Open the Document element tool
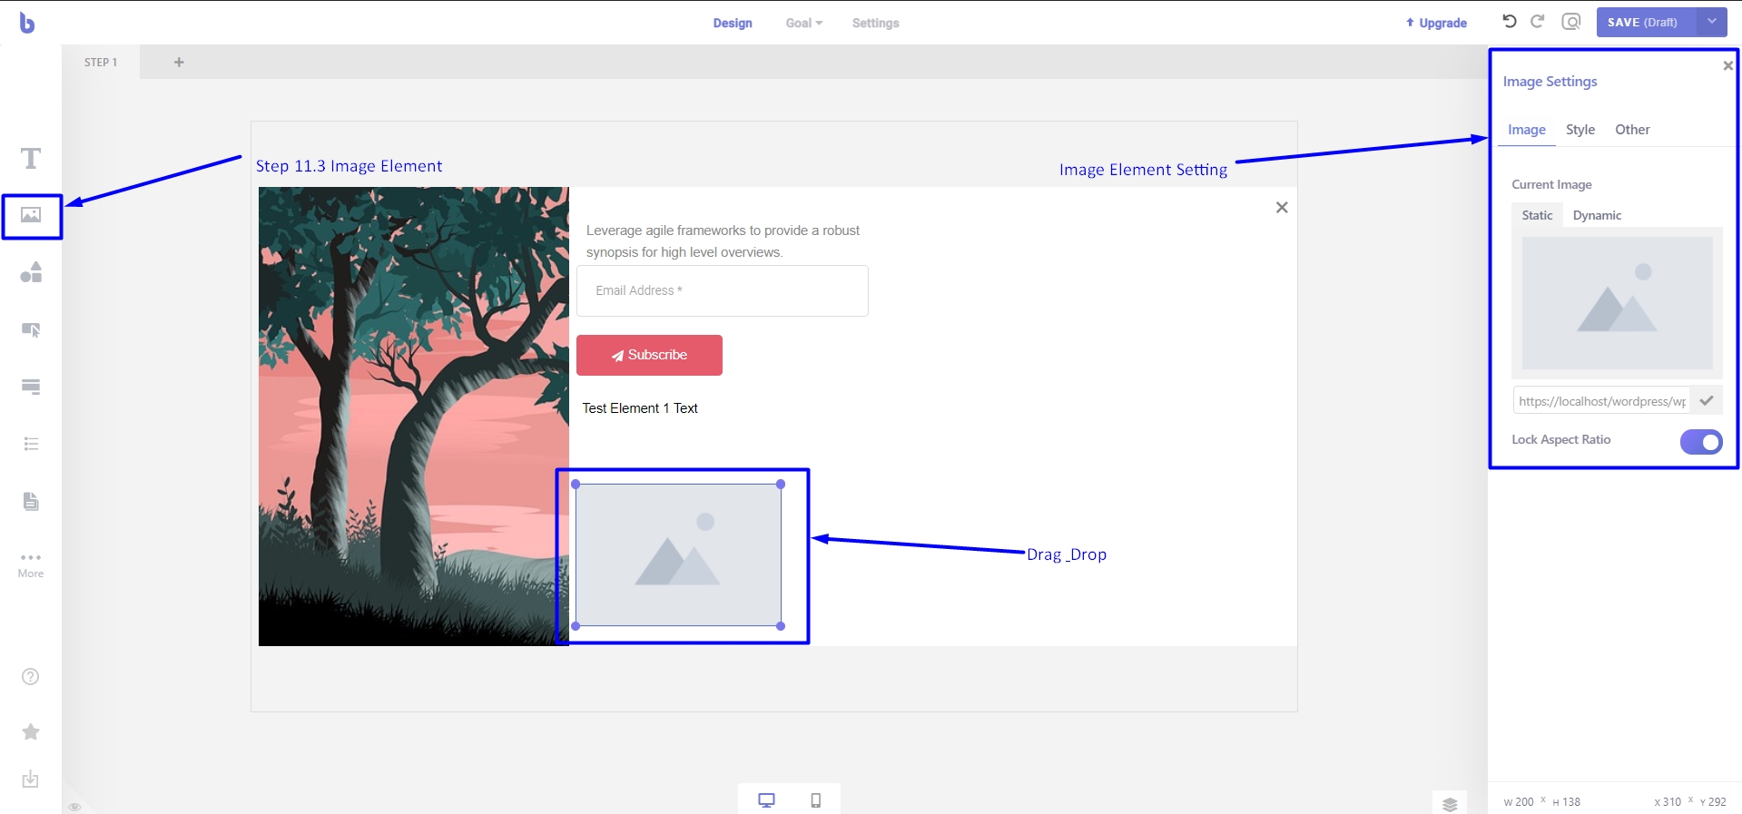The width and height of the screenshot is (1742, 814). [31, 501]
